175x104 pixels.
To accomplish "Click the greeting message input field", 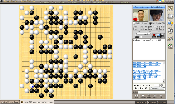I will (151, 92).
